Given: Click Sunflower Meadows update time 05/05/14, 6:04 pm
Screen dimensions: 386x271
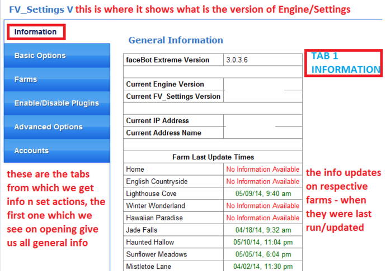Looking at the screenshot, I should click(263, 254).
